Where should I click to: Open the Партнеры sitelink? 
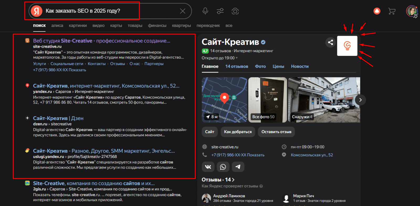[x=154, y=64]
